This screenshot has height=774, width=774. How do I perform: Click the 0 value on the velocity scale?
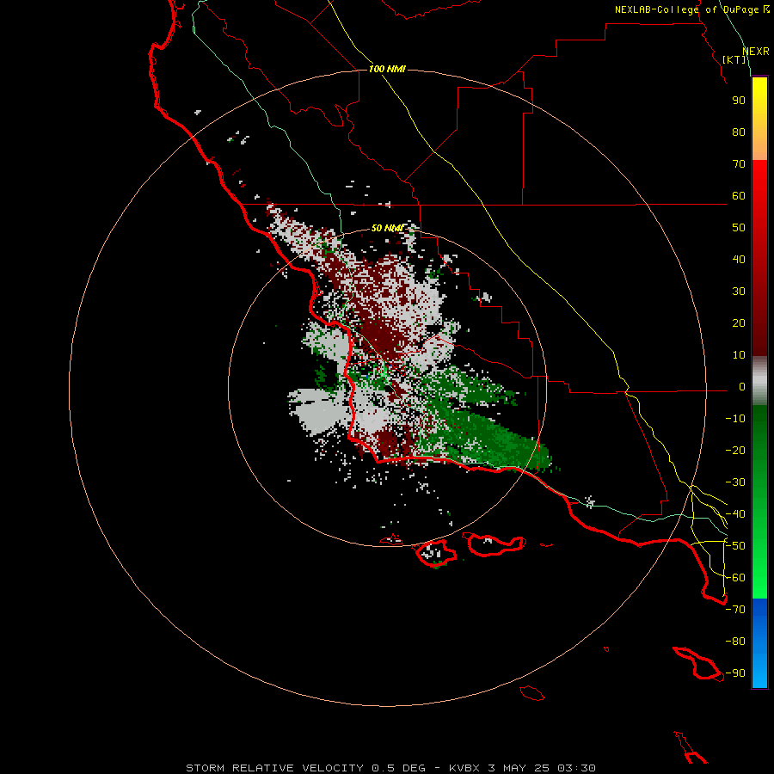(742, 387)
